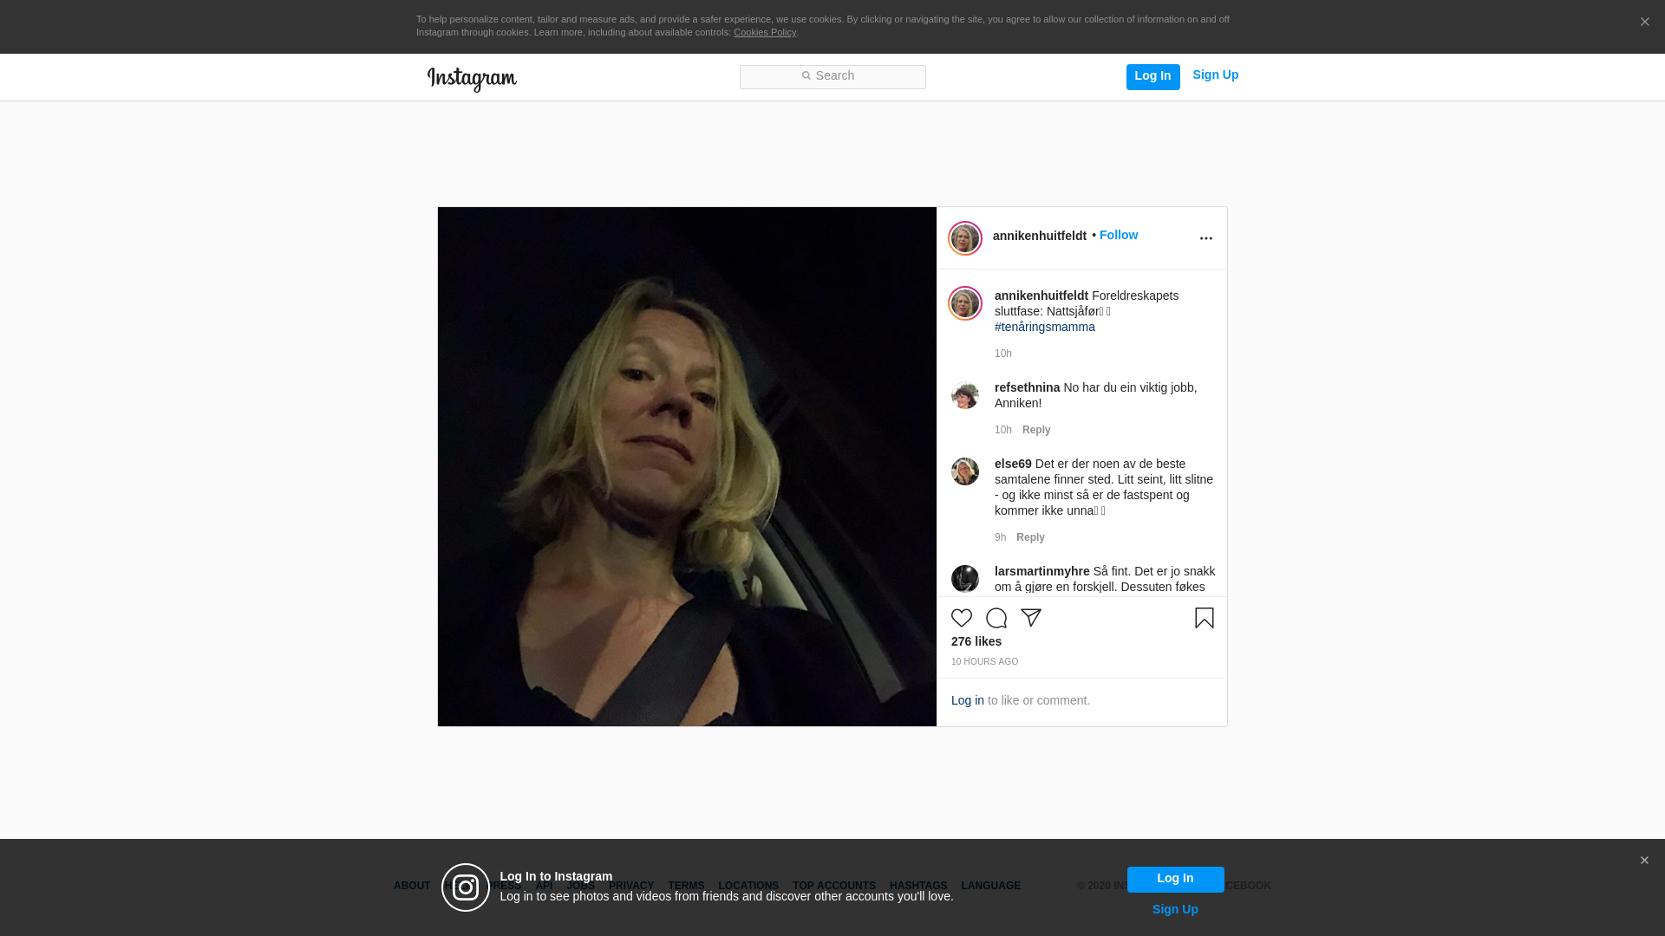1665x936 pixels.
Task: Click the 10 HOURS AGO timestamp
Action: point(984,661)
